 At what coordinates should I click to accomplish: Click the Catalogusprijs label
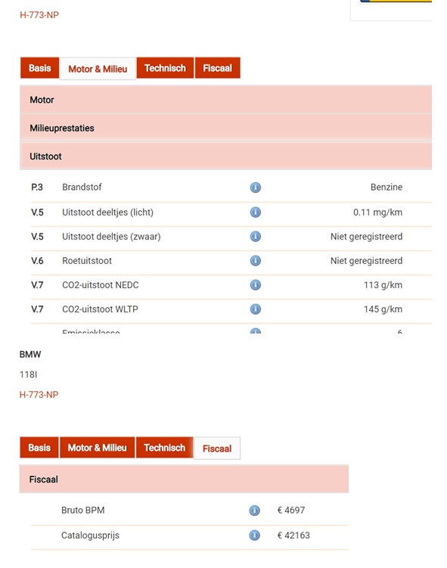(x=90, y=535)
